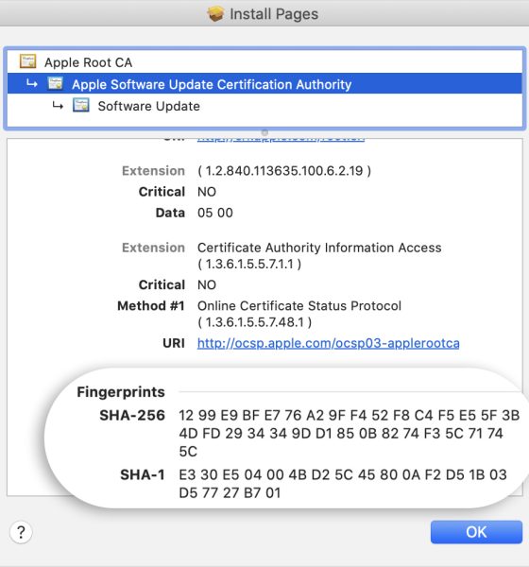The width and height of the screenshot is (529, 567).
Task: Click the arrow beside Software Update
Action: [x=58, y=106]
